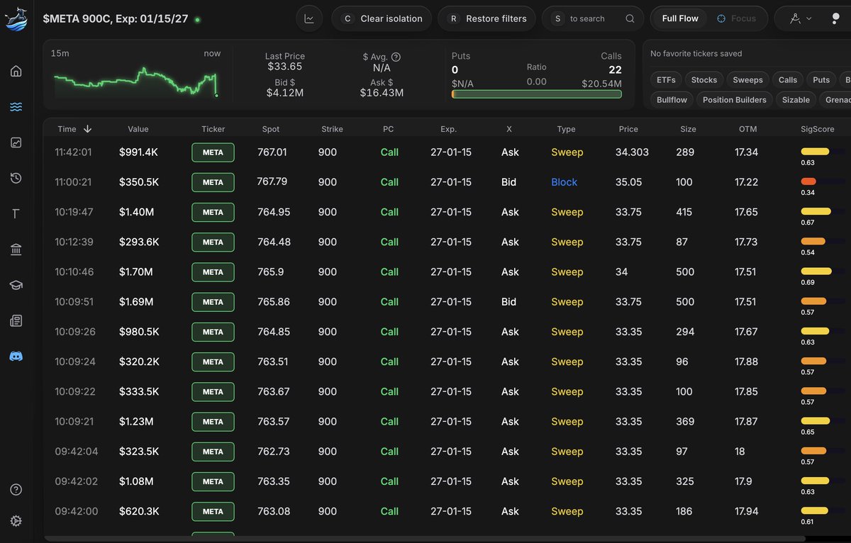Click META ticker badge in 10:19:47 row
851x543 pixels.
click(x=213, y=212)
